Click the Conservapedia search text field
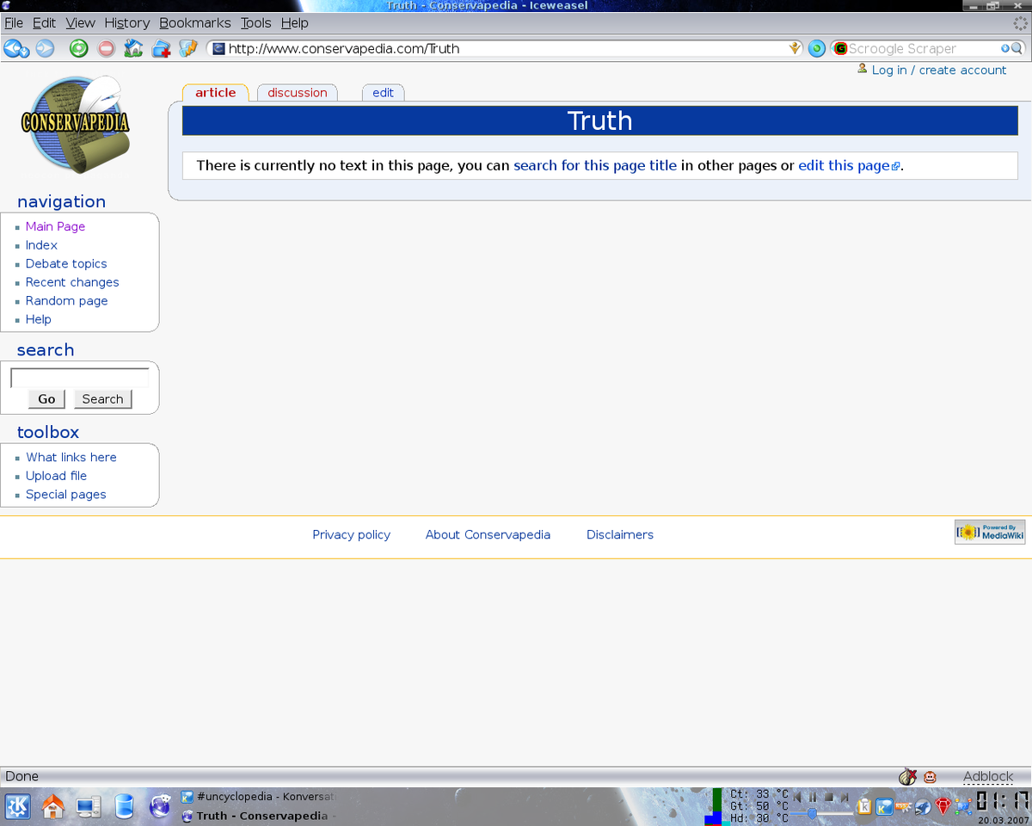The width and height of the screenshot is (1032, 826). click(79, 378)
